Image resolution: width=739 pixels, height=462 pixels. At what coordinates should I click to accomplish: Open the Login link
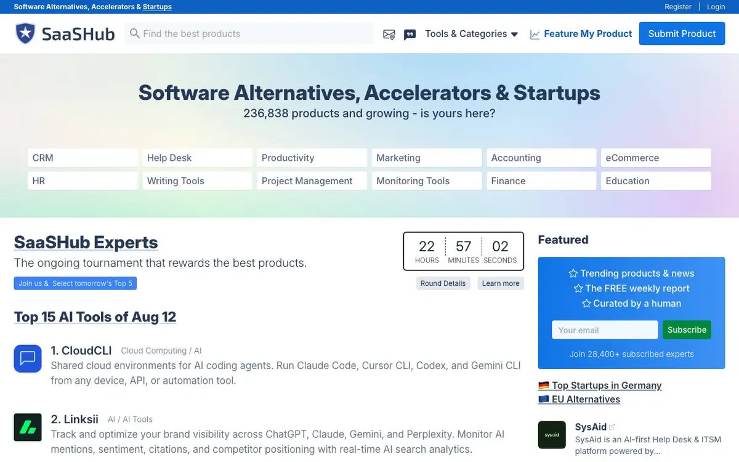716,7
